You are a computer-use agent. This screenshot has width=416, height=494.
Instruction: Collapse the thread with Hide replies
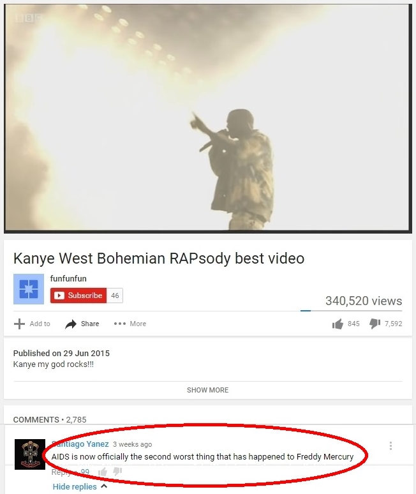coord(80,487)
